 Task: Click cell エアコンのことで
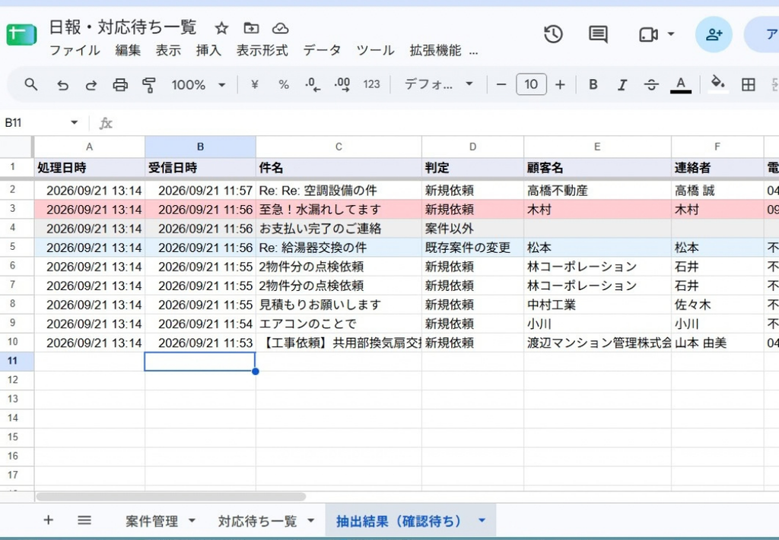pyautogui.click(x=339, y=324)
